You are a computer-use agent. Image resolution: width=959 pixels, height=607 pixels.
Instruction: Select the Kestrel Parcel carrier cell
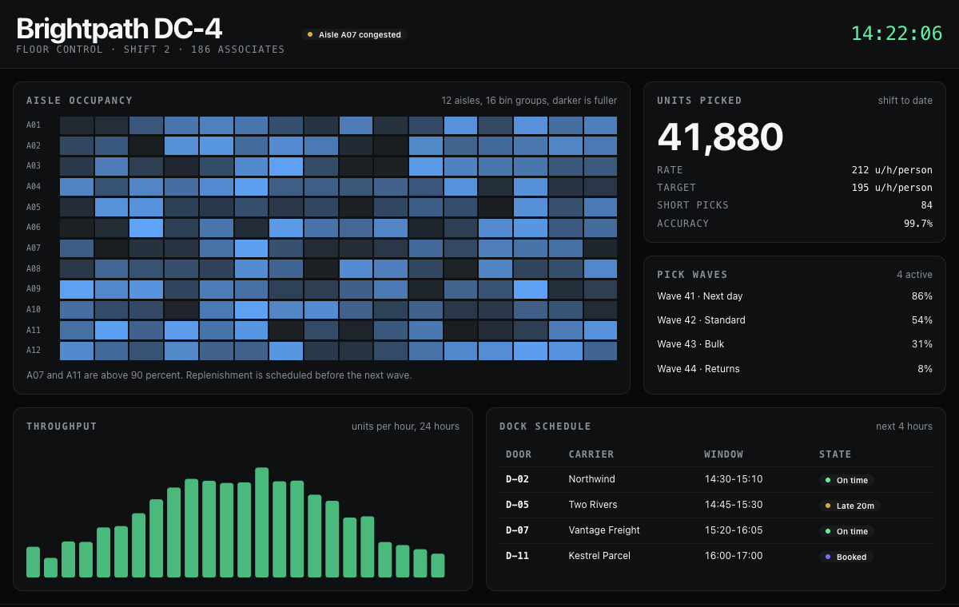click(x=599, y=556)
